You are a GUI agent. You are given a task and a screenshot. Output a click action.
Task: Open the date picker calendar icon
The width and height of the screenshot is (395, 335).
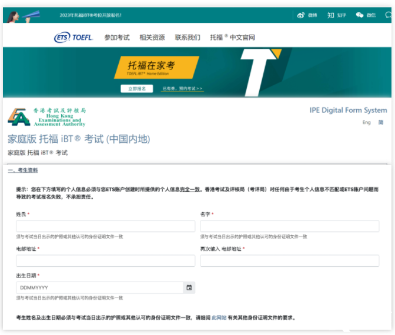[x=189, y=287]
